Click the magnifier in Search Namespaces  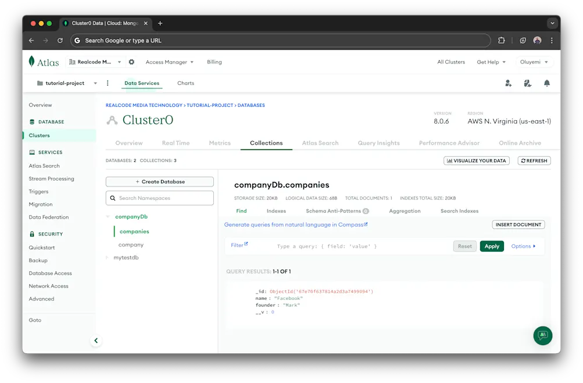pyautogui.click(x=113, y=198)
